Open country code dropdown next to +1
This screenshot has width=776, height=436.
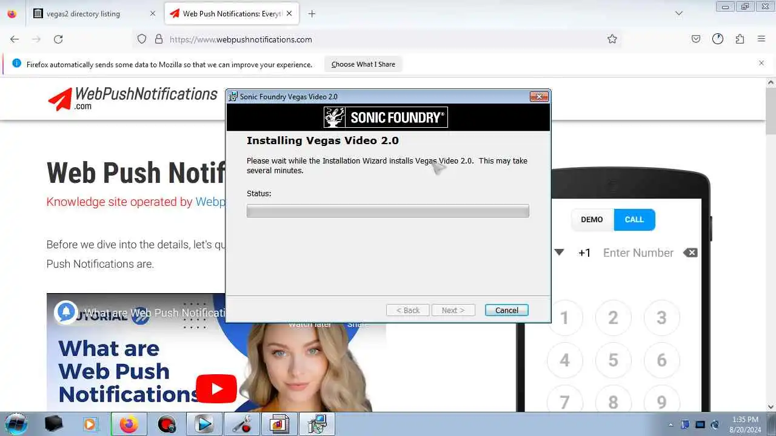click(x=559, y=253)
